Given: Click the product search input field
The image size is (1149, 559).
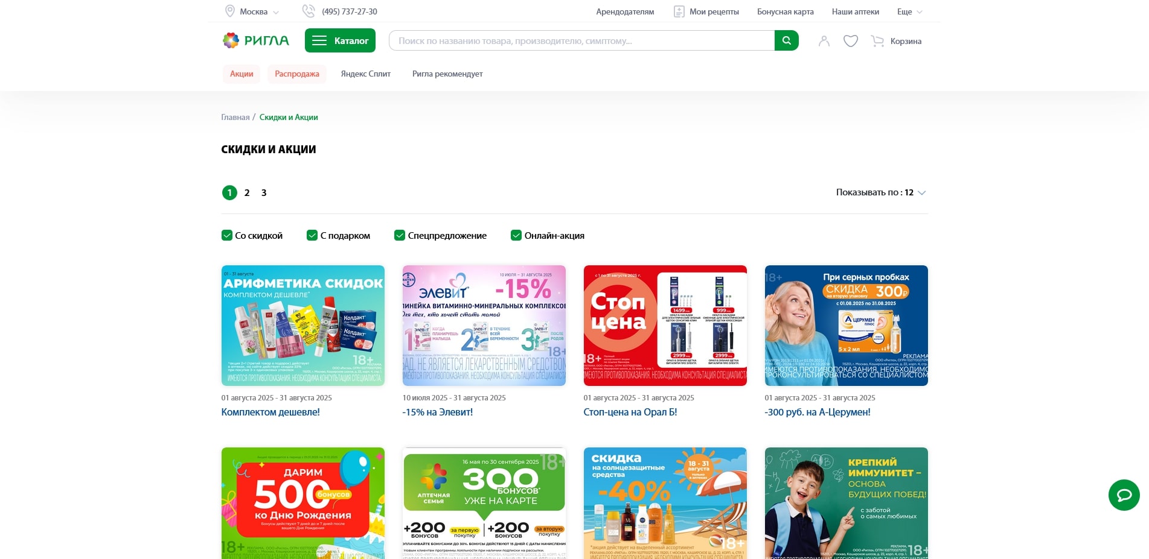Looking at the screenshot, I should (581, 40).
